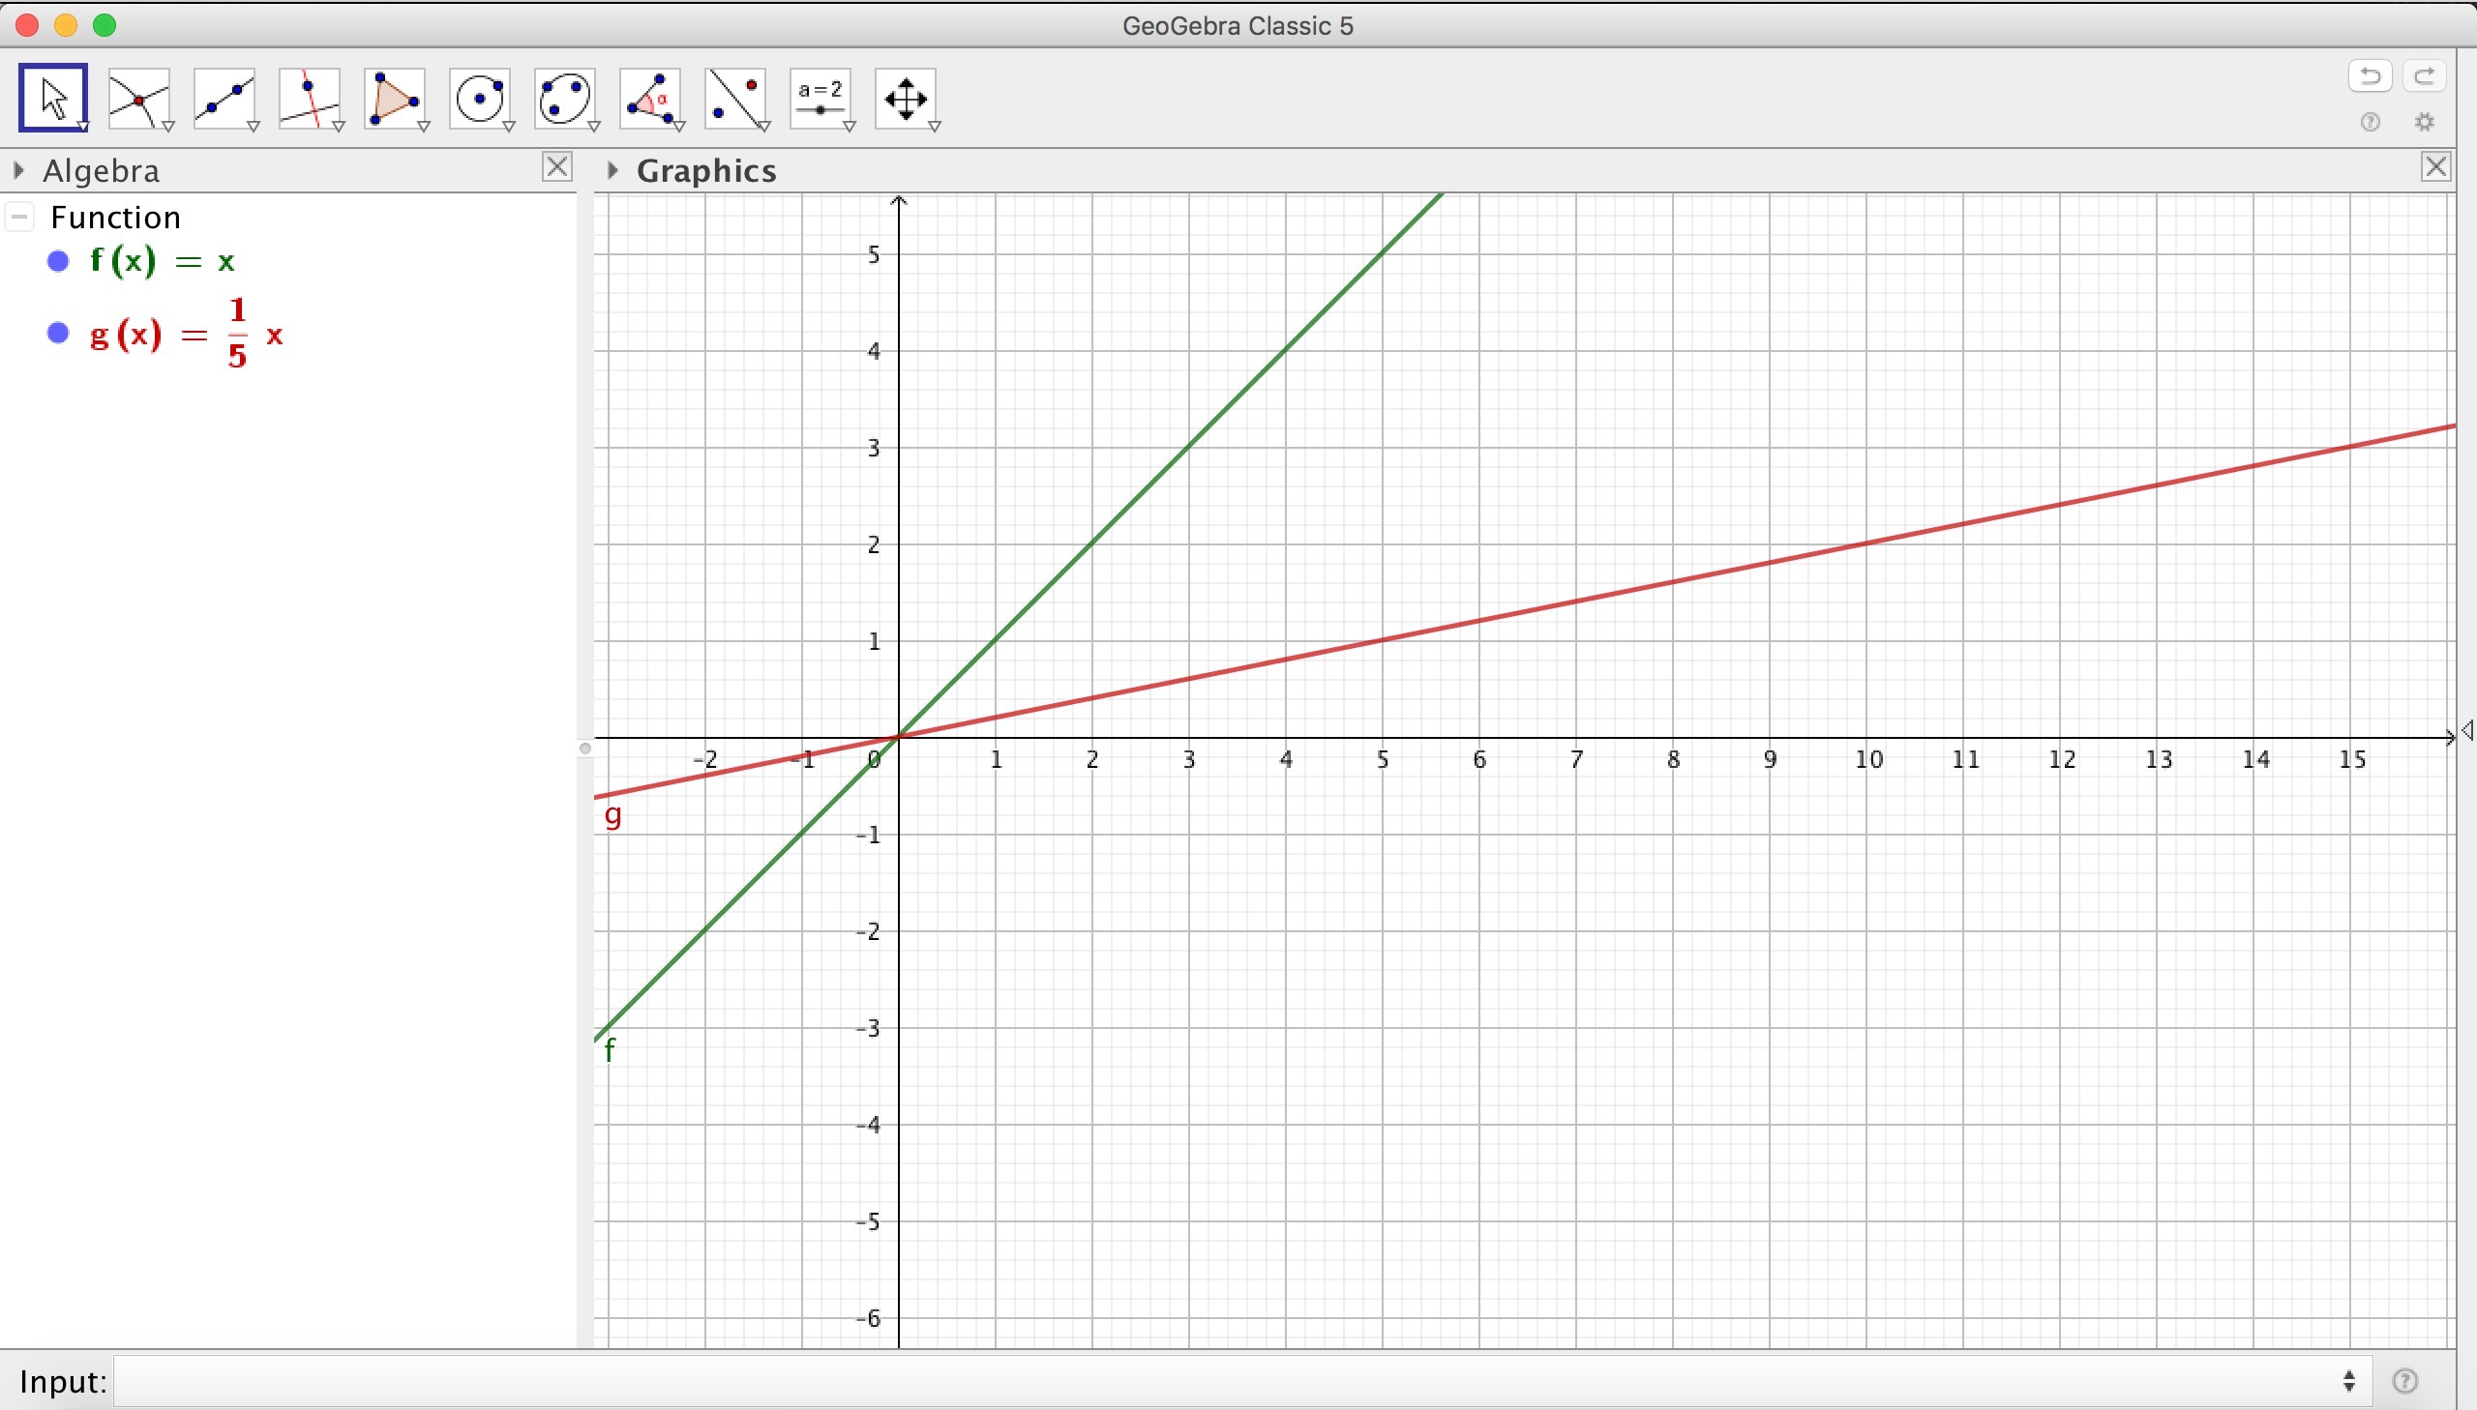Expand the Graphics view style bar
Screen dimensions: 2477x1410
point(612,170)
